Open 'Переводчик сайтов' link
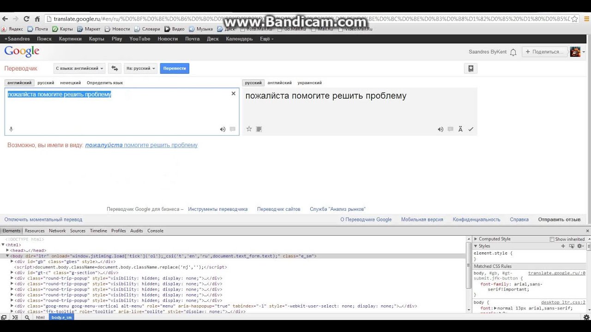Screen dimensions: 591x332 click(278, 209)
